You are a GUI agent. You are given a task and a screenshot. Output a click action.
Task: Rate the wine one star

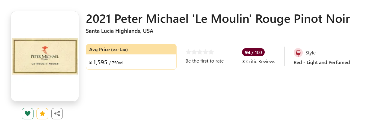[x=188, y=52]
